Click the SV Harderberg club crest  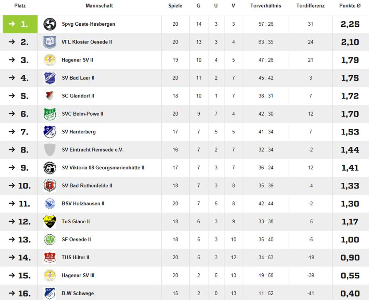[x=50, y=132]
